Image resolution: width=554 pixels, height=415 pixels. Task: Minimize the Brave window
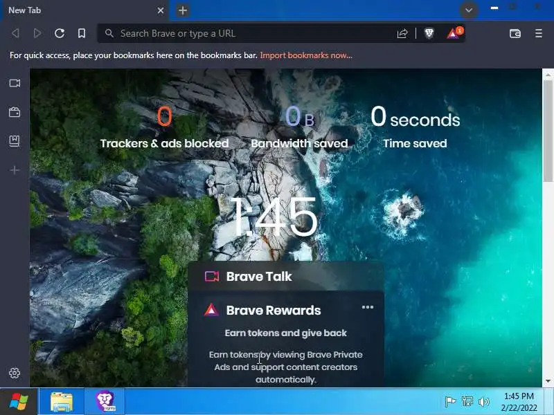click(494, 8)
